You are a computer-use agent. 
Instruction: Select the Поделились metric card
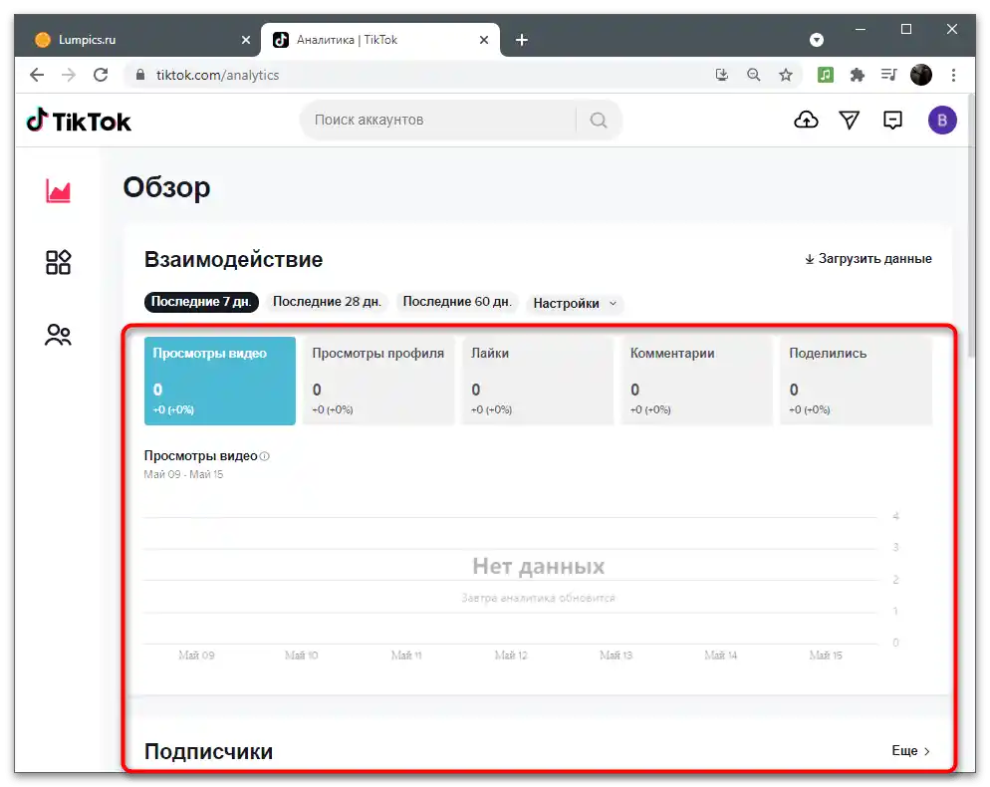(857, 381)
